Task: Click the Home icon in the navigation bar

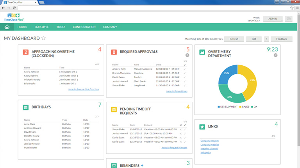Action: pos(7,27)
